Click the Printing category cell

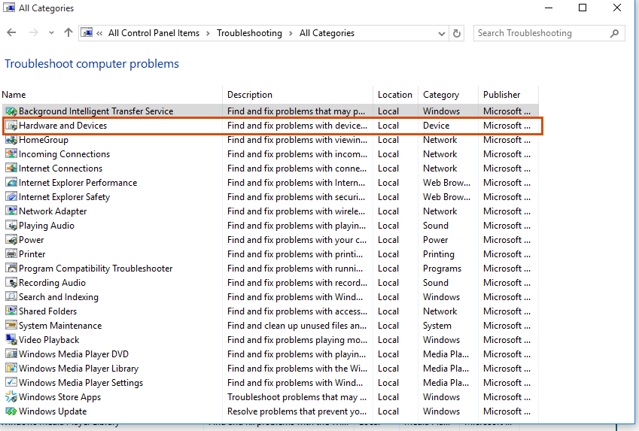point(439,253)
